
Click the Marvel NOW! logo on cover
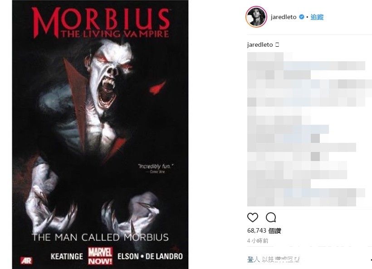[x=100, y=256]
